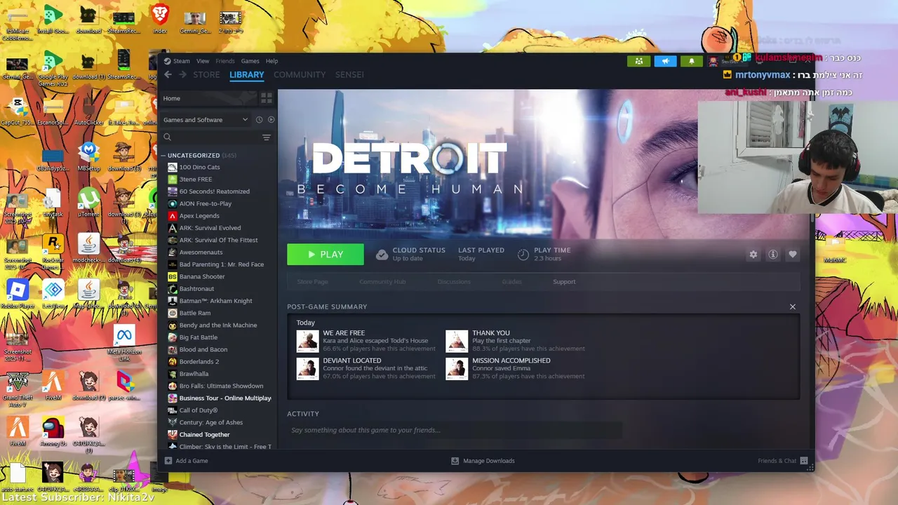This screenshot has width=898, height=505.
Task: Click the Steam forward navigation arrow
Action: 182,74
